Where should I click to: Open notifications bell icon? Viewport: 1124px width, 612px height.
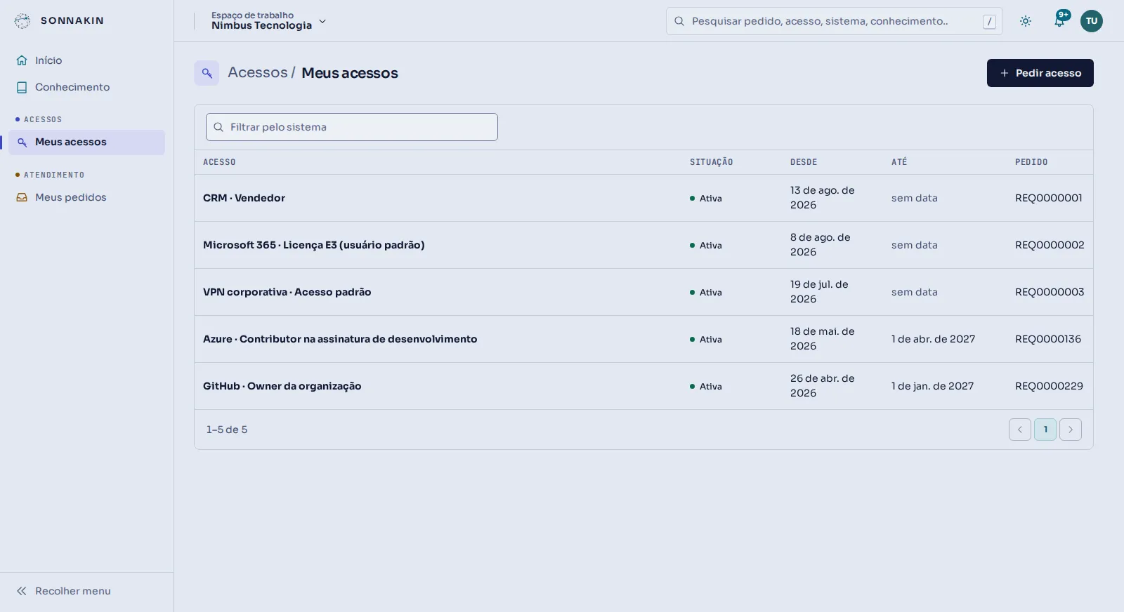[1059, 21]
